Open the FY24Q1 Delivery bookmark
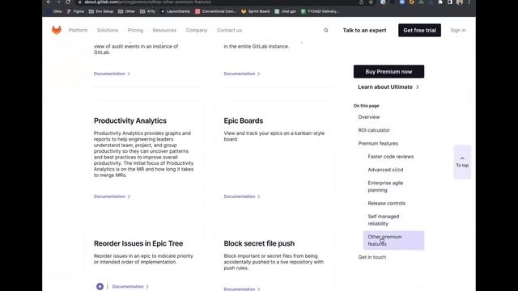The width and height of the screenshot is (518, 291). 320,11
